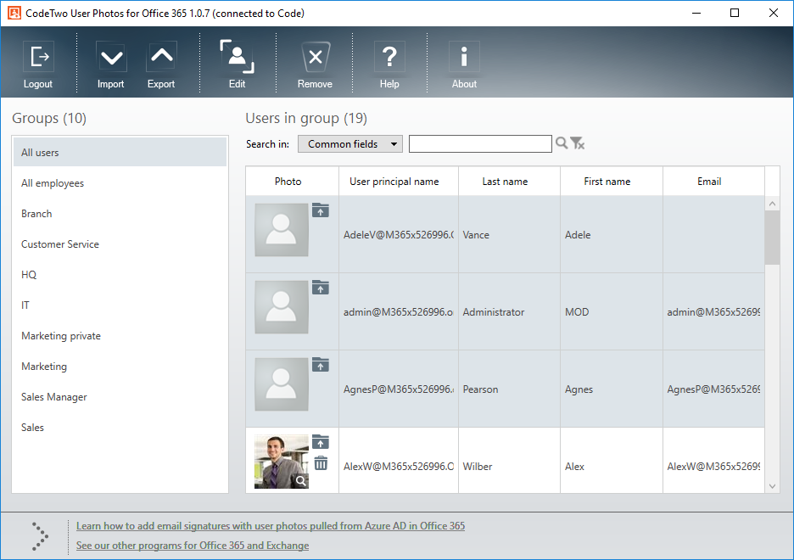Screen dimensions: 794x560
Task: Open the Common fields search dropdown
Action: tap(350, 143)
